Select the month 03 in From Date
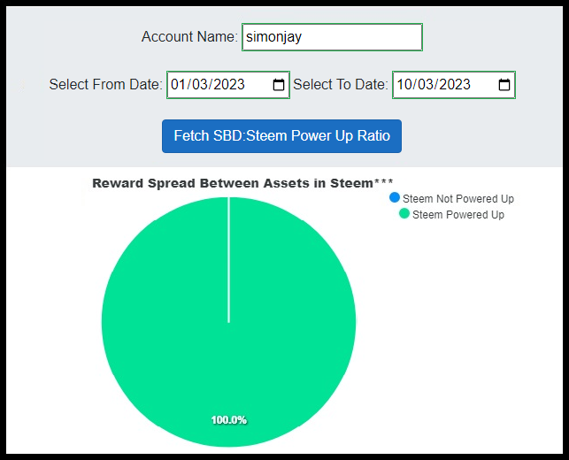Image resolution: width=569 pixels, height=460 pixels. click(x=199, y=85)
